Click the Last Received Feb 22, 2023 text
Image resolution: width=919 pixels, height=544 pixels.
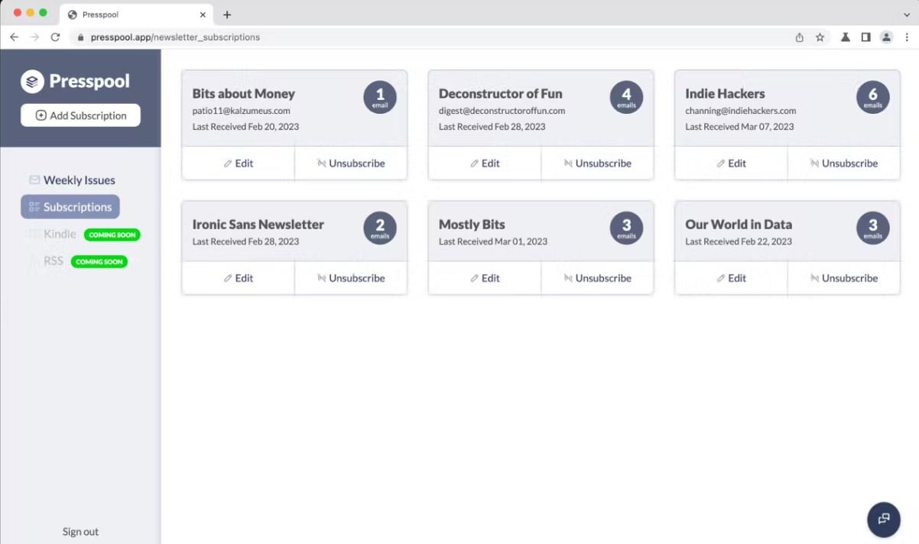739,241
